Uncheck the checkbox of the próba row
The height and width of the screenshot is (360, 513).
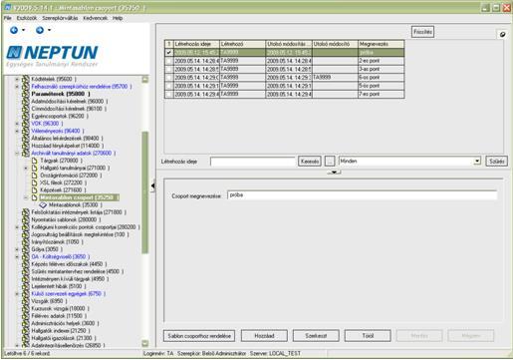pos(169,53)
